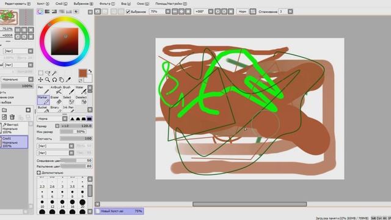
Task: Expand the Дополнительно section
Action: [x=38, y=172]
